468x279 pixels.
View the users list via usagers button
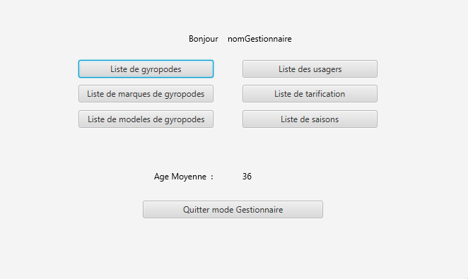[x=310, y=69]
